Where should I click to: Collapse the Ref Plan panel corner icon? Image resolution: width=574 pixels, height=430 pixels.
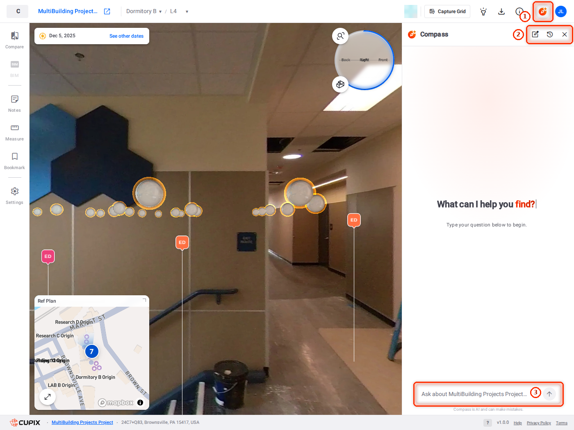(144, 301)
